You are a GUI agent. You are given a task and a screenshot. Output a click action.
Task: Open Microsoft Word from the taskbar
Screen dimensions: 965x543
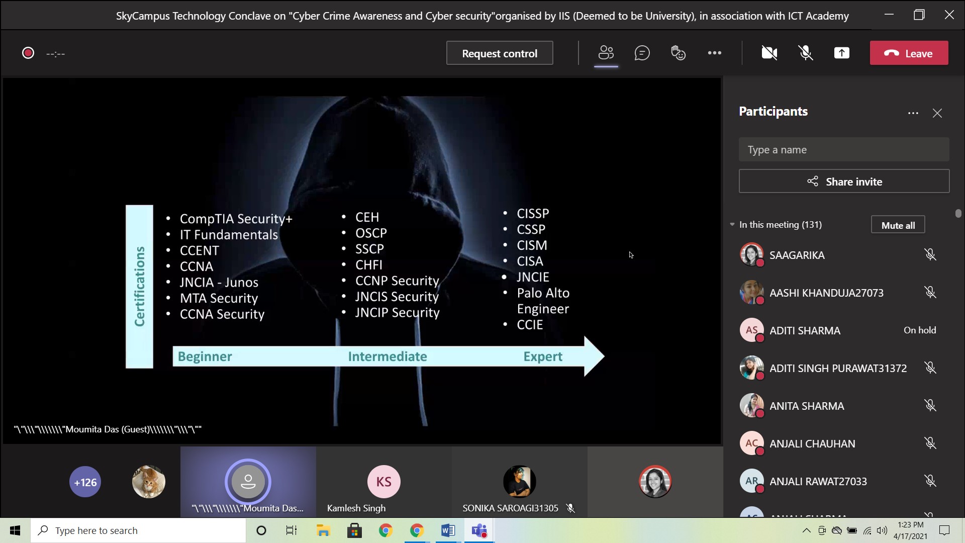(447, 530)
